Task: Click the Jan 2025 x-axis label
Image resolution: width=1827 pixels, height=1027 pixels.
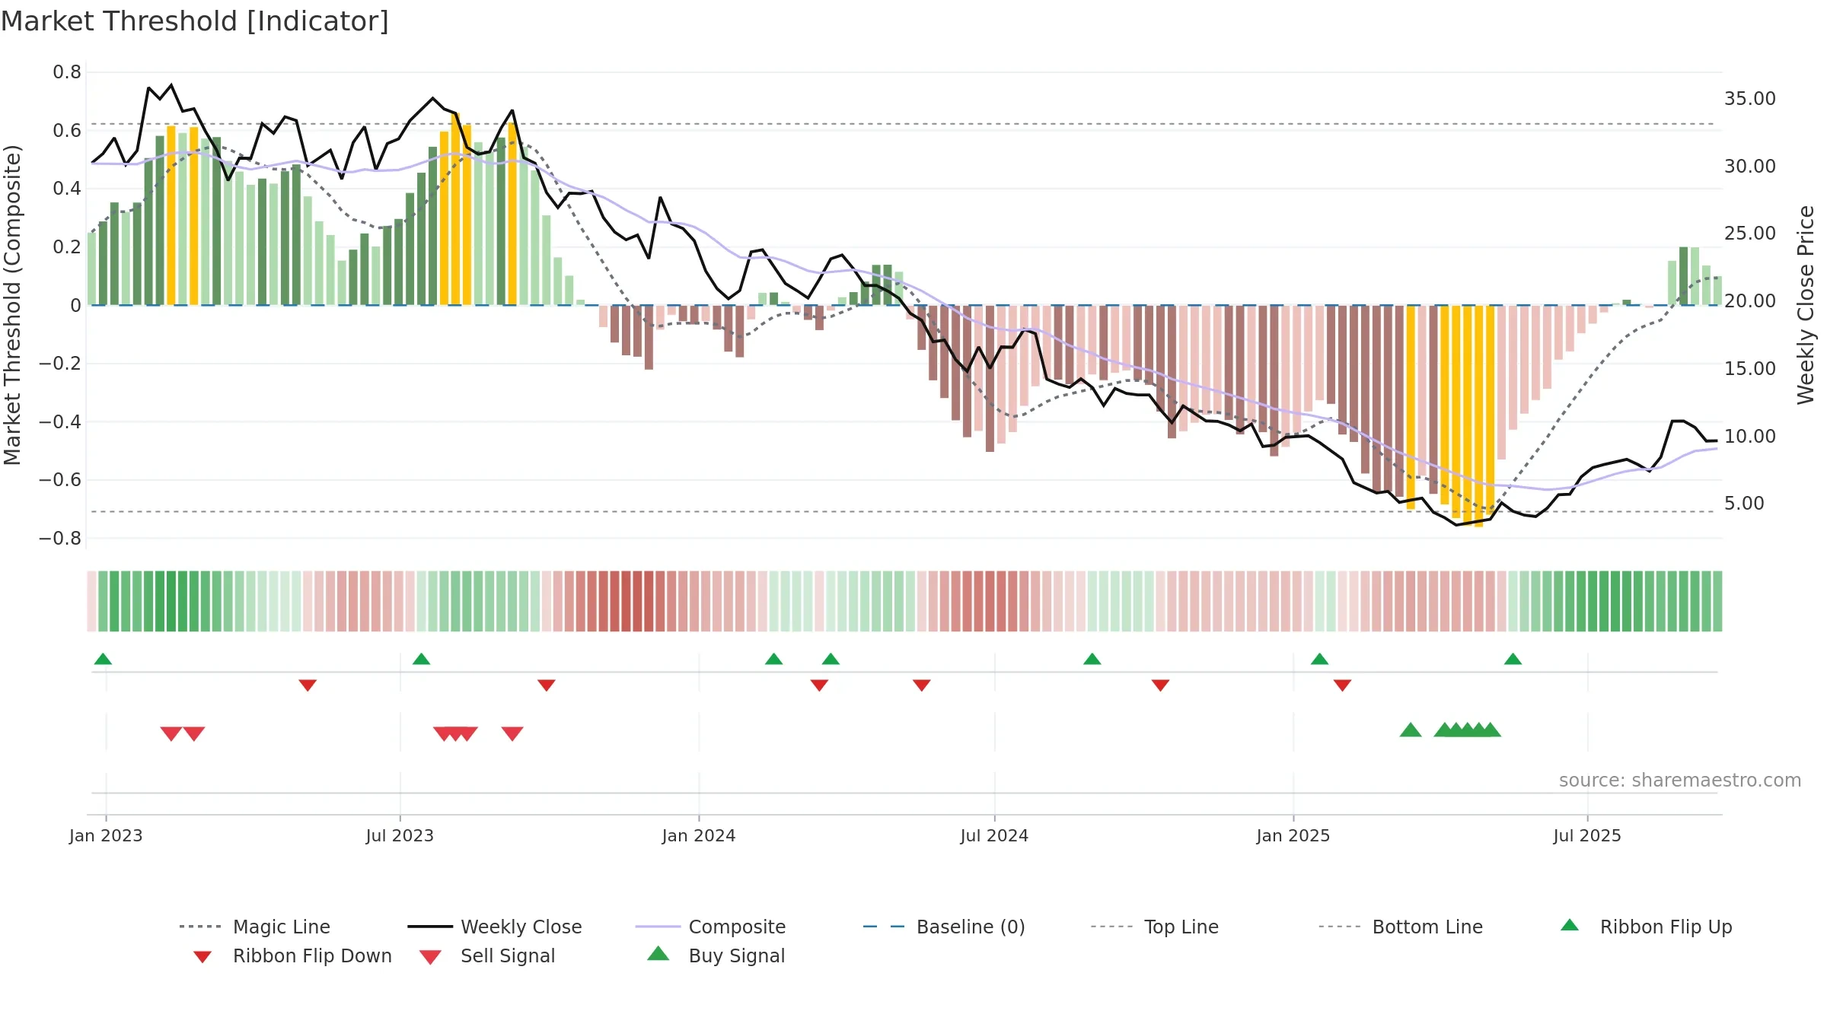Action: tap(1293, 835)
